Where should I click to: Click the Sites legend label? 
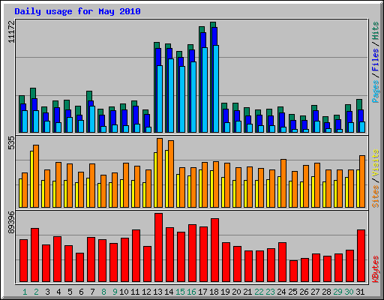pyautogui.click(x=376, y=196)
